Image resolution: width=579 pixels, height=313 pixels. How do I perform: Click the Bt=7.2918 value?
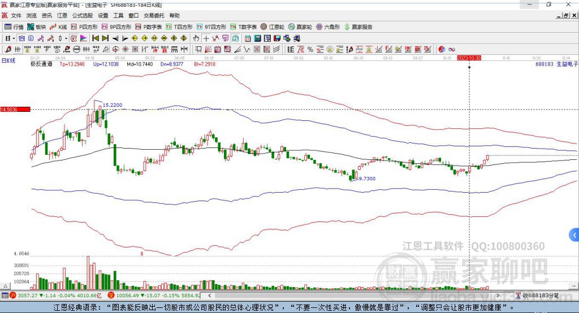tap(205, 64)
